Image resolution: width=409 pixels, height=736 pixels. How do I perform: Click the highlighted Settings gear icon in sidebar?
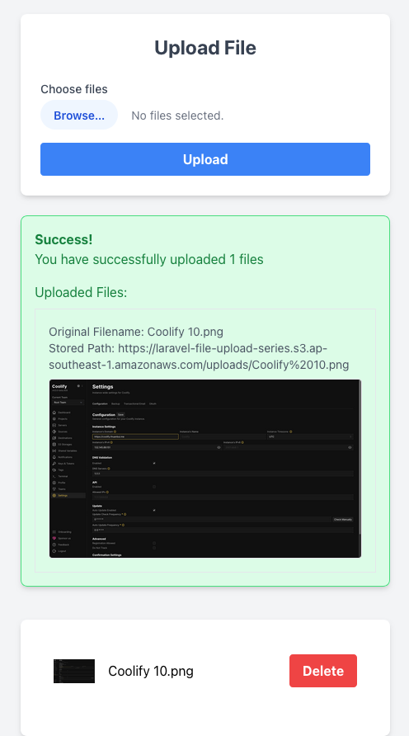coord(54,495)
